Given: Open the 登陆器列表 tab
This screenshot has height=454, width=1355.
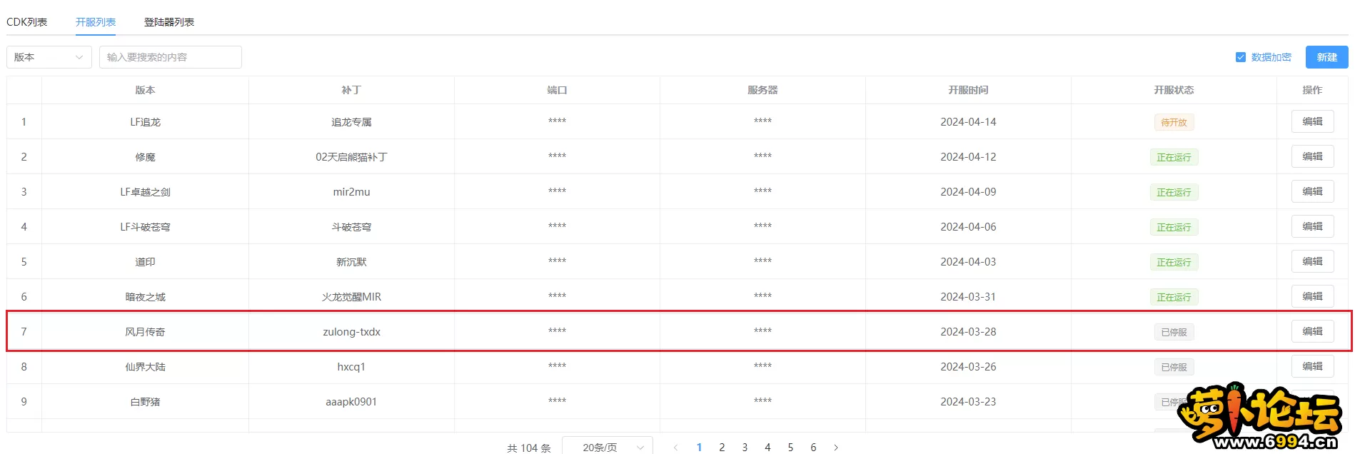Looking at the screenshot, I should [x=169, y=22].
